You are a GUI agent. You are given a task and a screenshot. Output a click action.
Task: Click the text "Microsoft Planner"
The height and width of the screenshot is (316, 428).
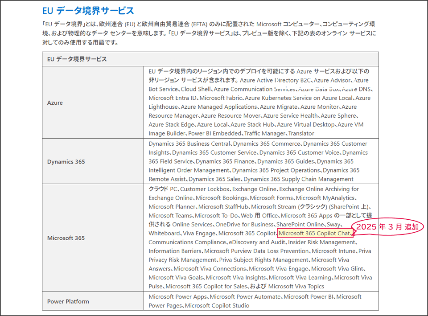172,206
